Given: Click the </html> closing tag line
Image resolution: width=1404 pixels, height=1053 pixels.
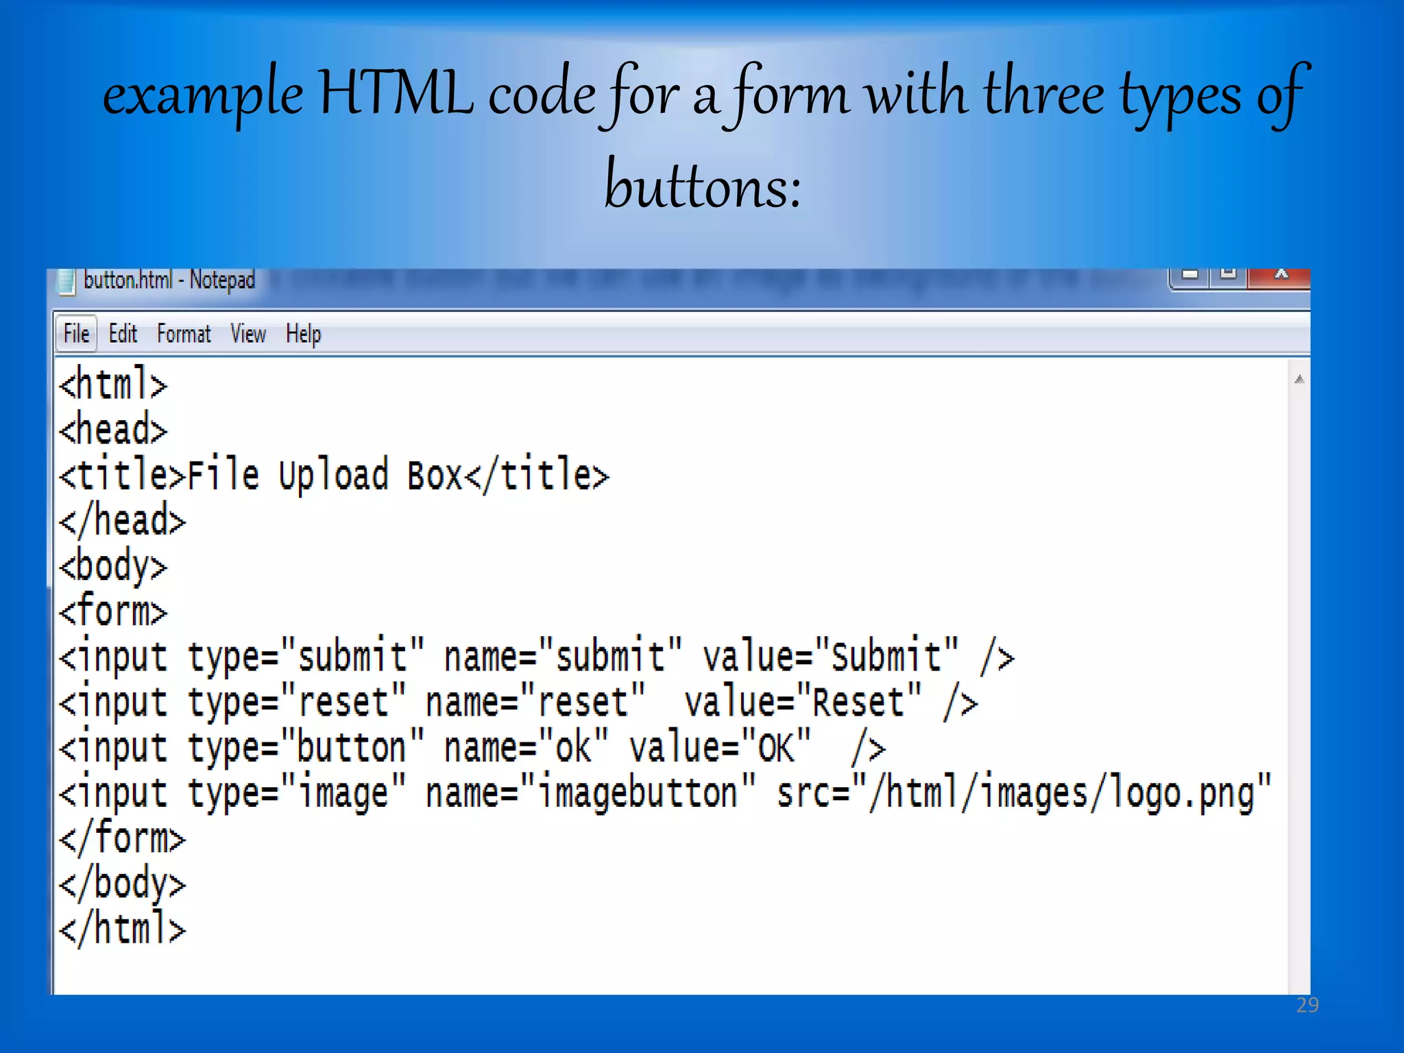Looking at the screenshot, I should coord(123,930).
